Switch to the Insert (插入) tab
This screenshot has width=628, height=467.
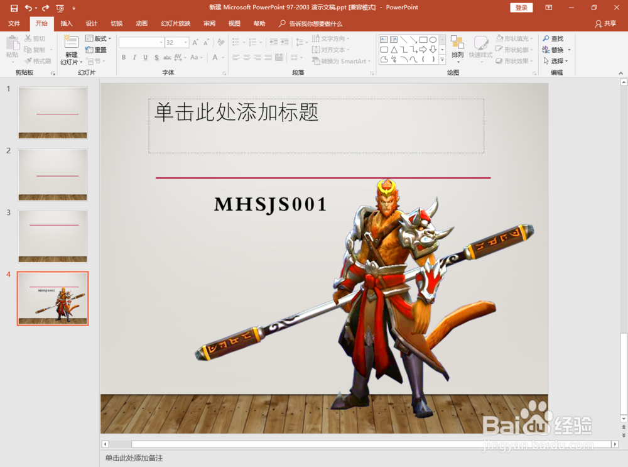point(67,23)
